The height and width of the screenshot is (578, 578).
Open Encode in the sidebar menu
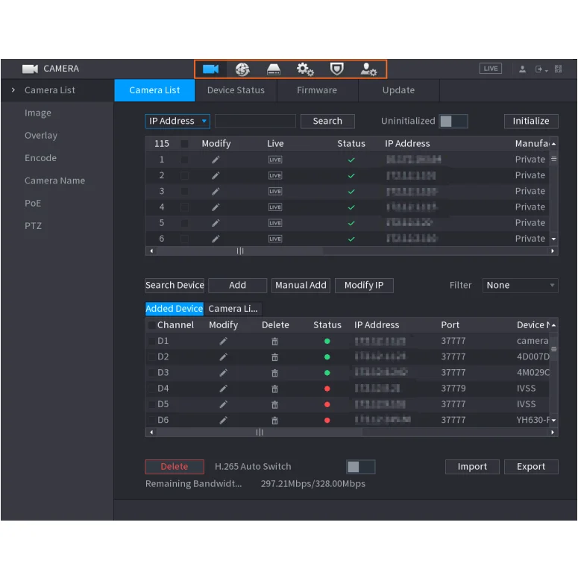pos(40,158)
